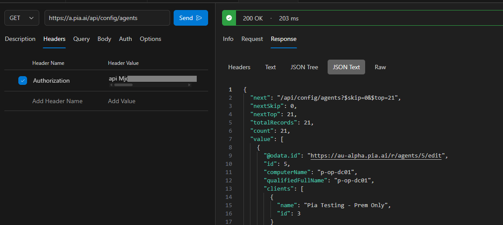The image size is (503, 225).
Task: Open the Description tab
Action: coord(20,39)
